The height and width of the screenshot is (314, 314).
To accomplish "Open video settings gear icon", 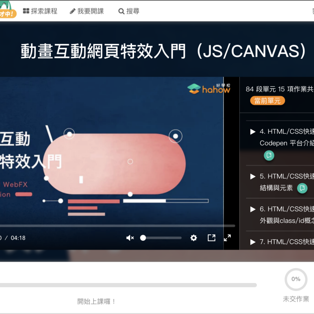I will (194, 238).
